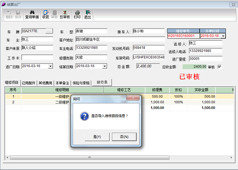The height and width of the screenshot is (170, 238).
Task: Switch to the 已用配件 tab
Action: coord(29,83)
